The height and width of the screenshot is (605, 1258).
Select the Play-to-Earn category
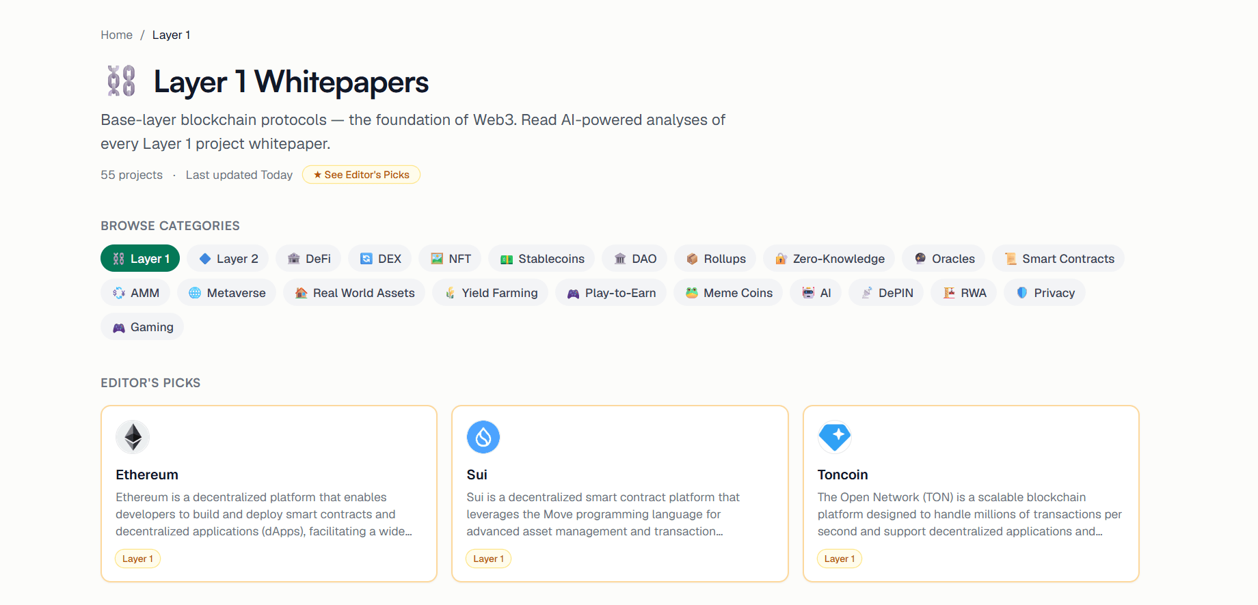[611, 293]
